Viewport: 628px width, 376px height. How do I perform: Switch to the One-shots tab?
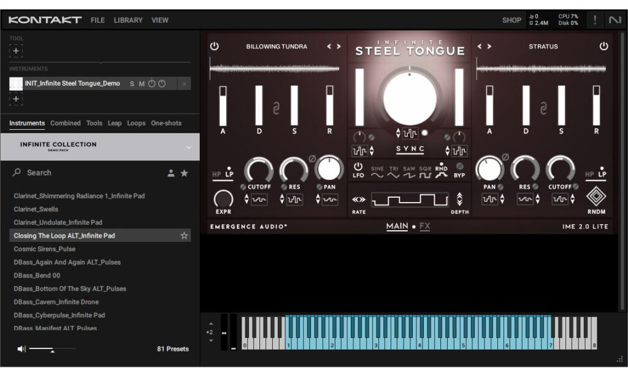click(x=166, y=123)
